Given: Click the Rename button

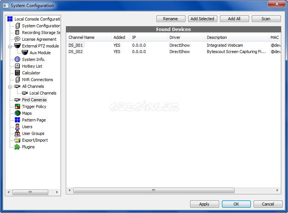Looking at the screenshot, I should click(171, 19).
